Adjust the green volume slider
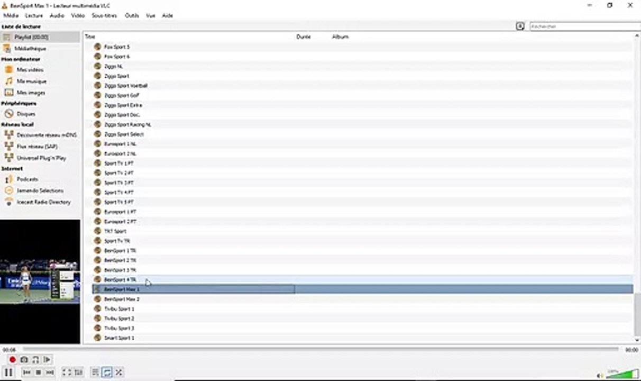This screenshot has width=641, height=381. tap(622, 374)
